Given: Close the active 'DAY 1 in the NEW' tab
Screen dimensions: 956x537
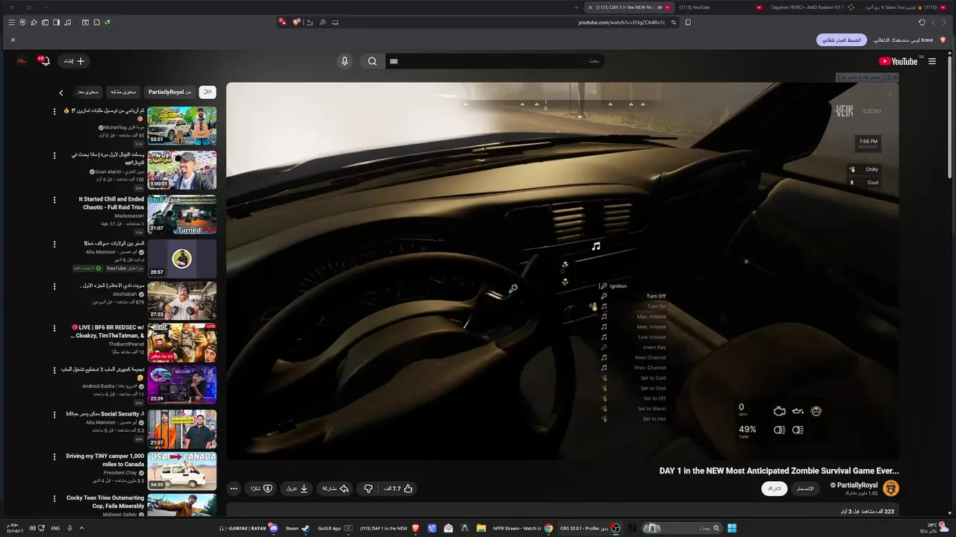Looking at the screenshot, I should tap(590, 7).
